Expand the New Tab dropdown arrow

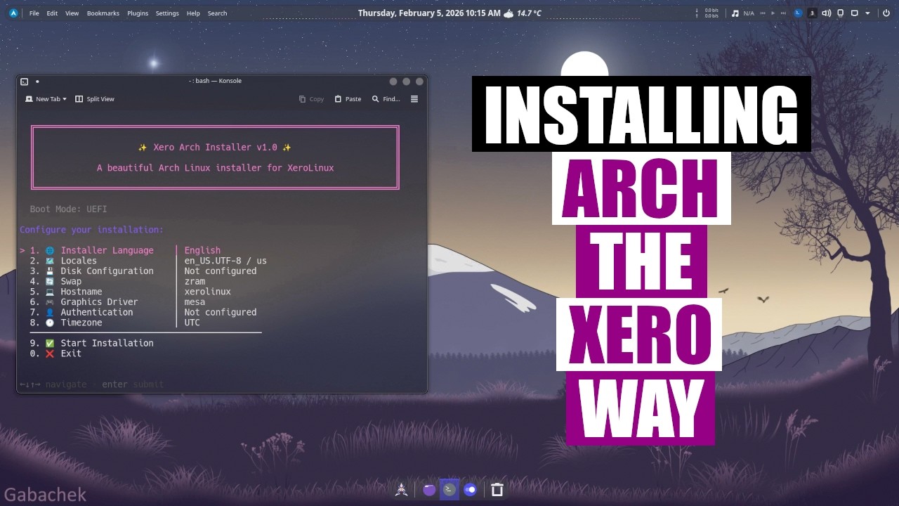pos(65,99)
